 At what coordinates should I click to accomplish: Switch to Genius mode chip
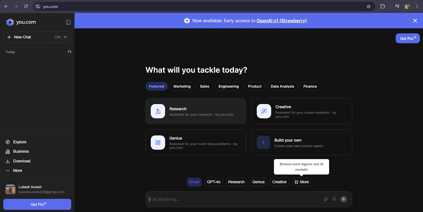[258, 182]
